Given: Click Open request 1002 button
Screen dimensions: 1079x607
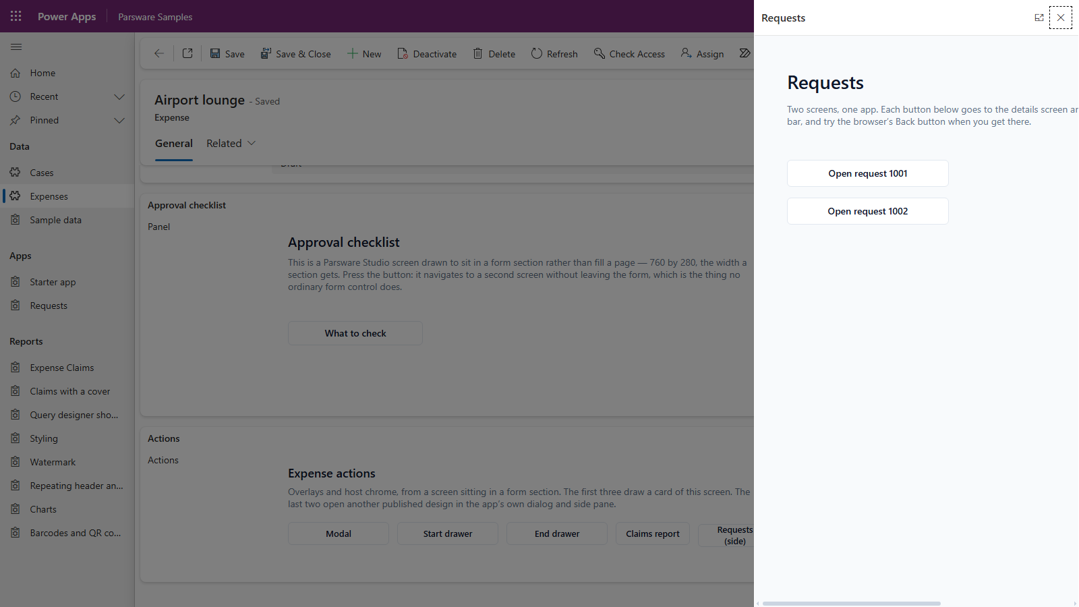Looking at the screenshot, I should coord(868,211).
